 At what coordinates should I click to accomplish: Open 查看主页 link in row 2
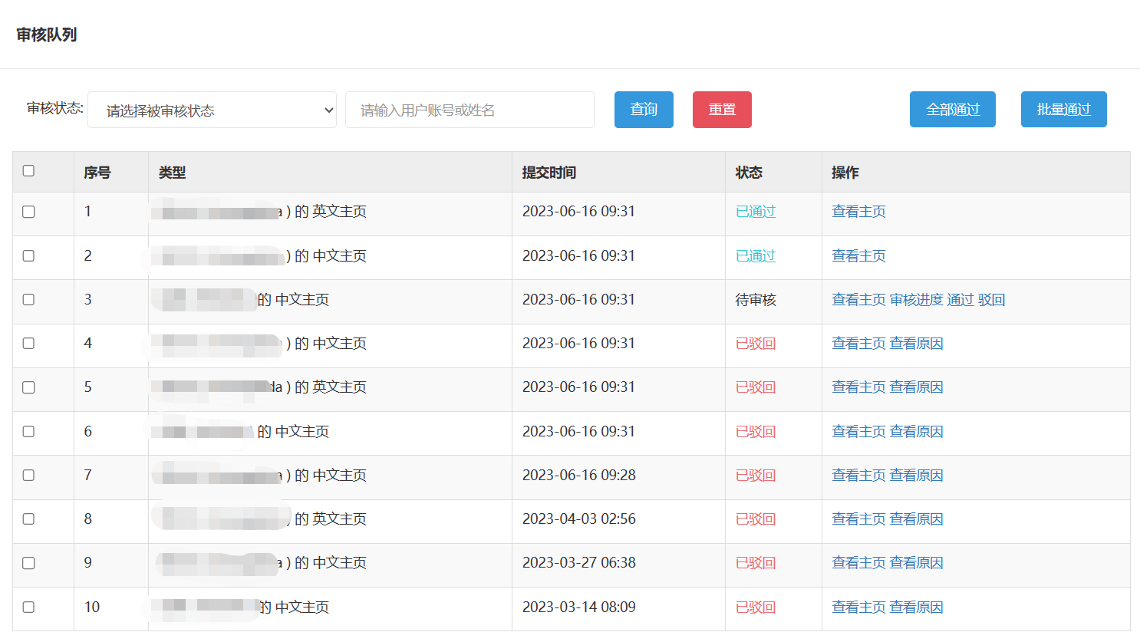(x=858, y=256)
